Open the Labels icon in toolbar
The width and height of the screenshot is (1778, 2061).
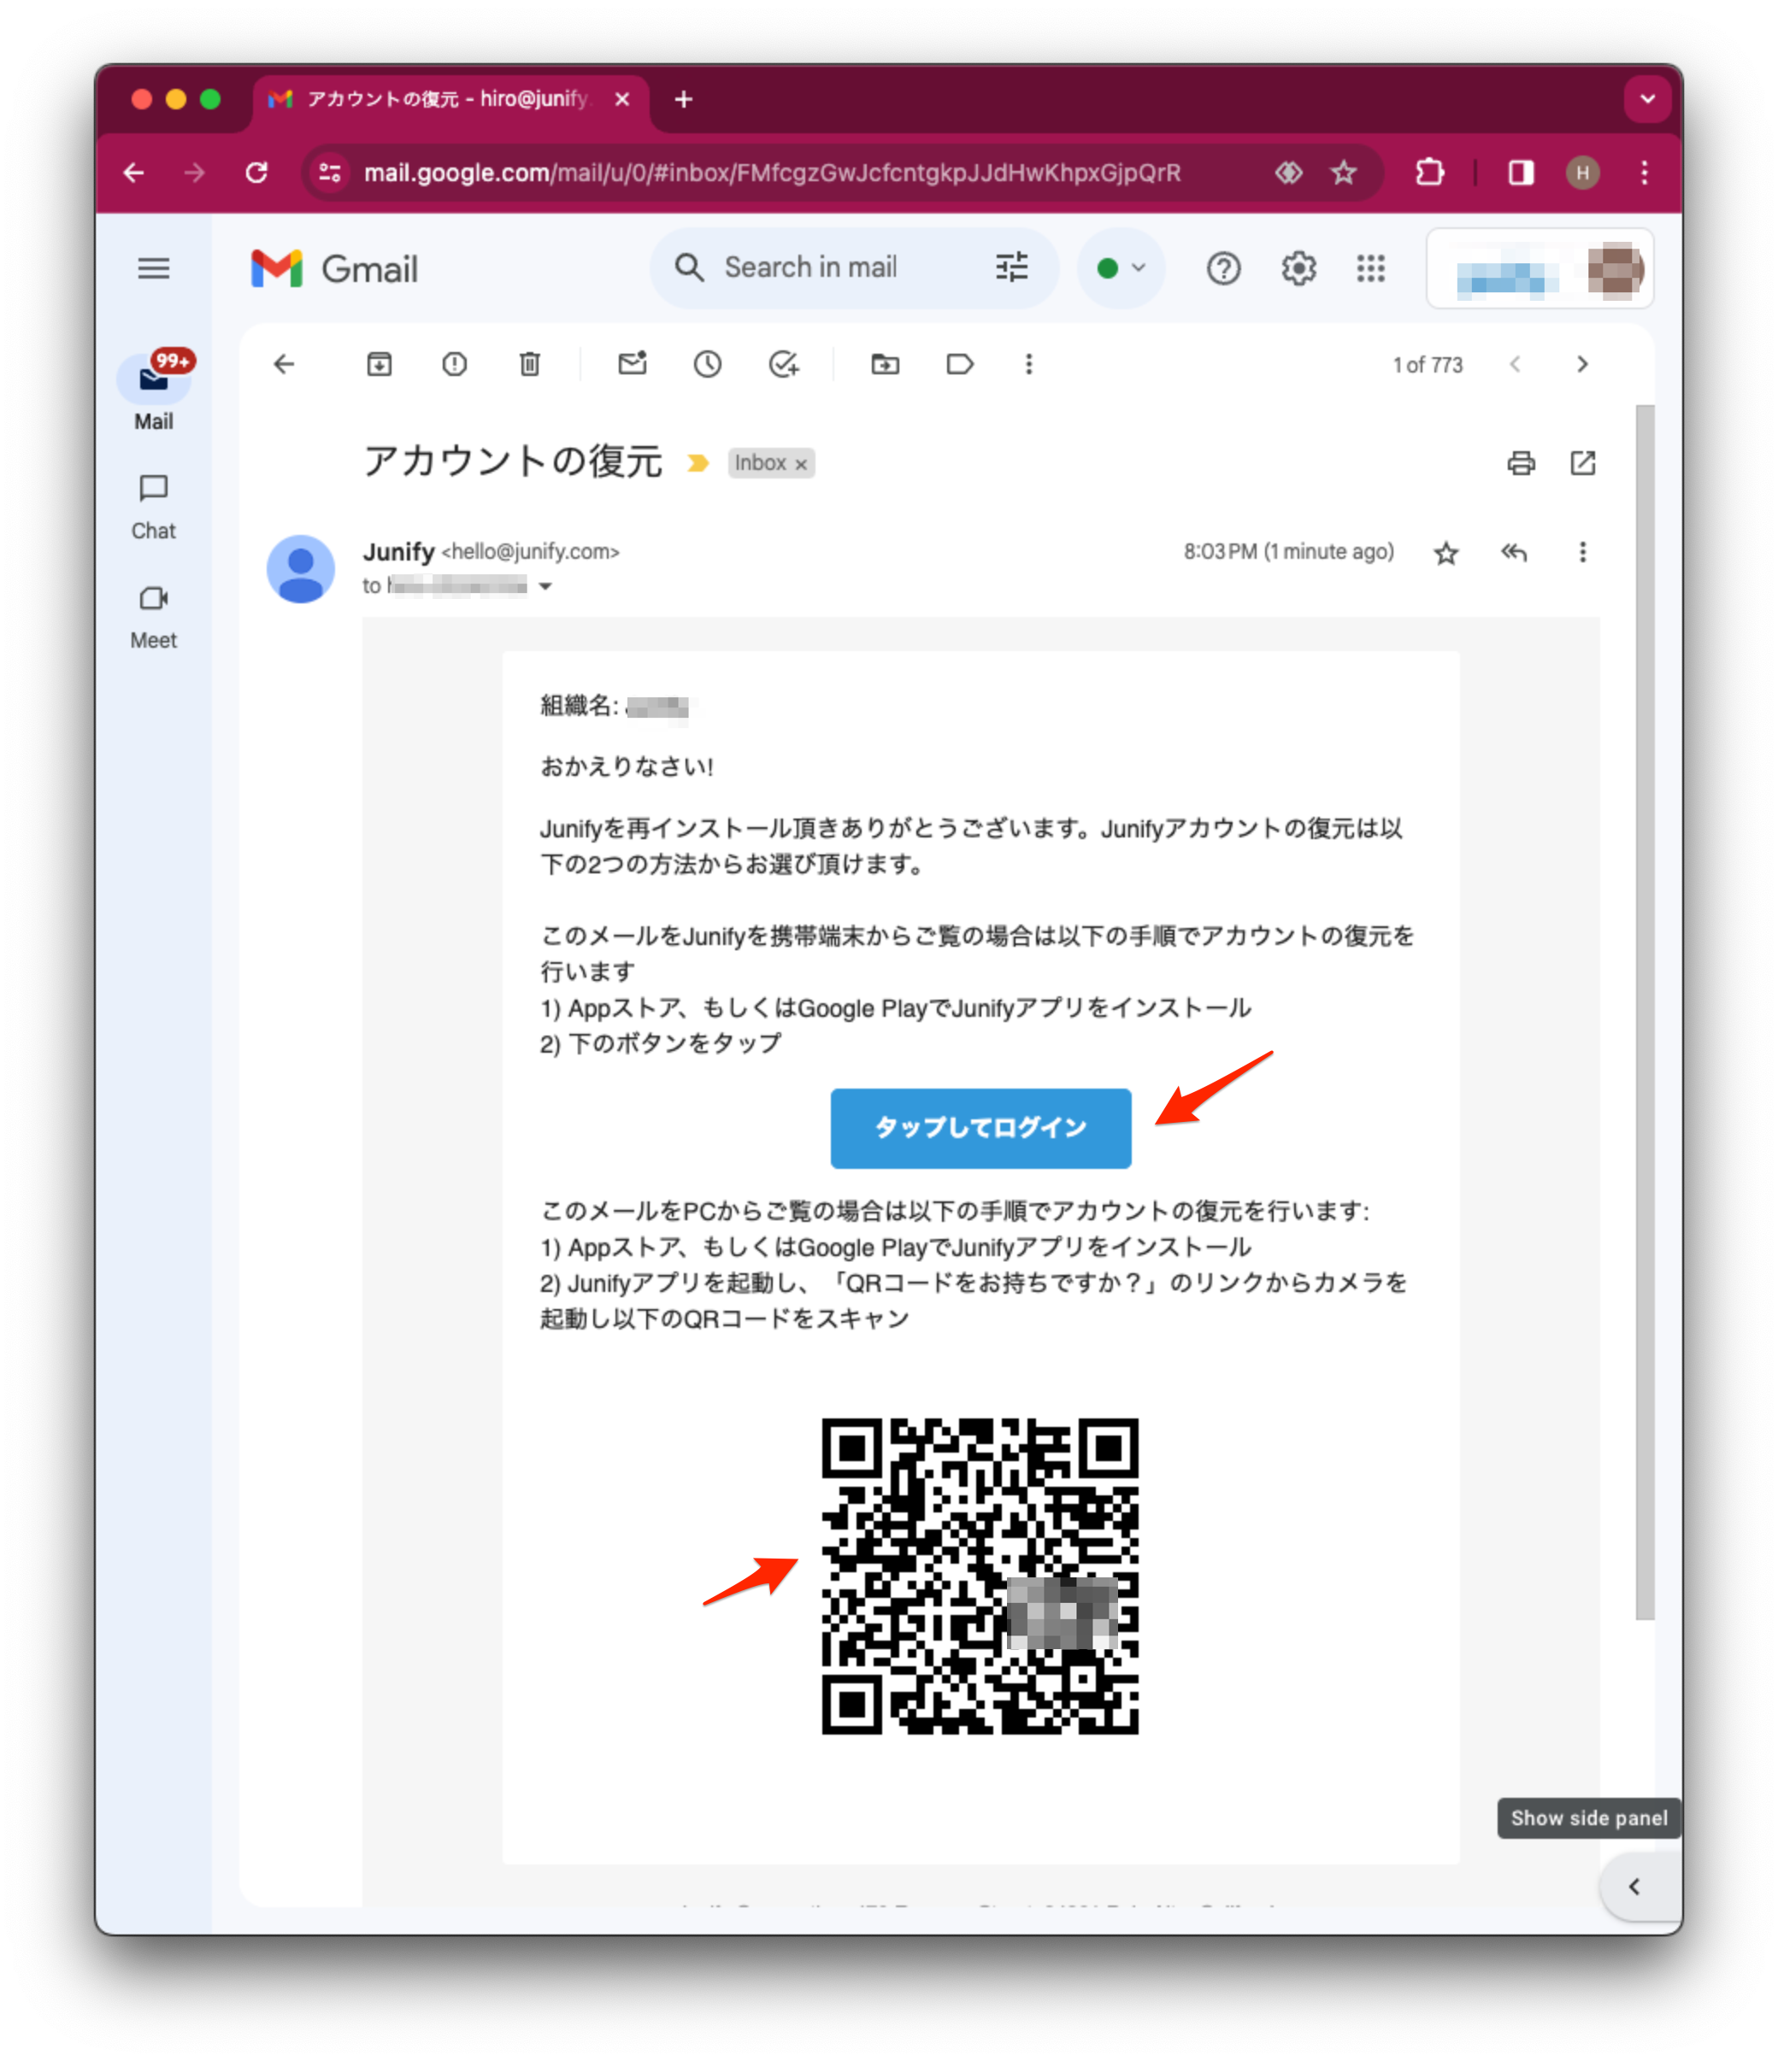point(960,365)
